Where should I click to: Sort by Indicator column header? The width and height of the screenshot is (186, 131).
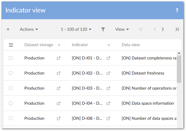[80, 45]
